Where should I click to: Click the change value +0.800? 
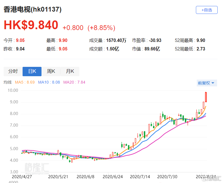point(73,28)
